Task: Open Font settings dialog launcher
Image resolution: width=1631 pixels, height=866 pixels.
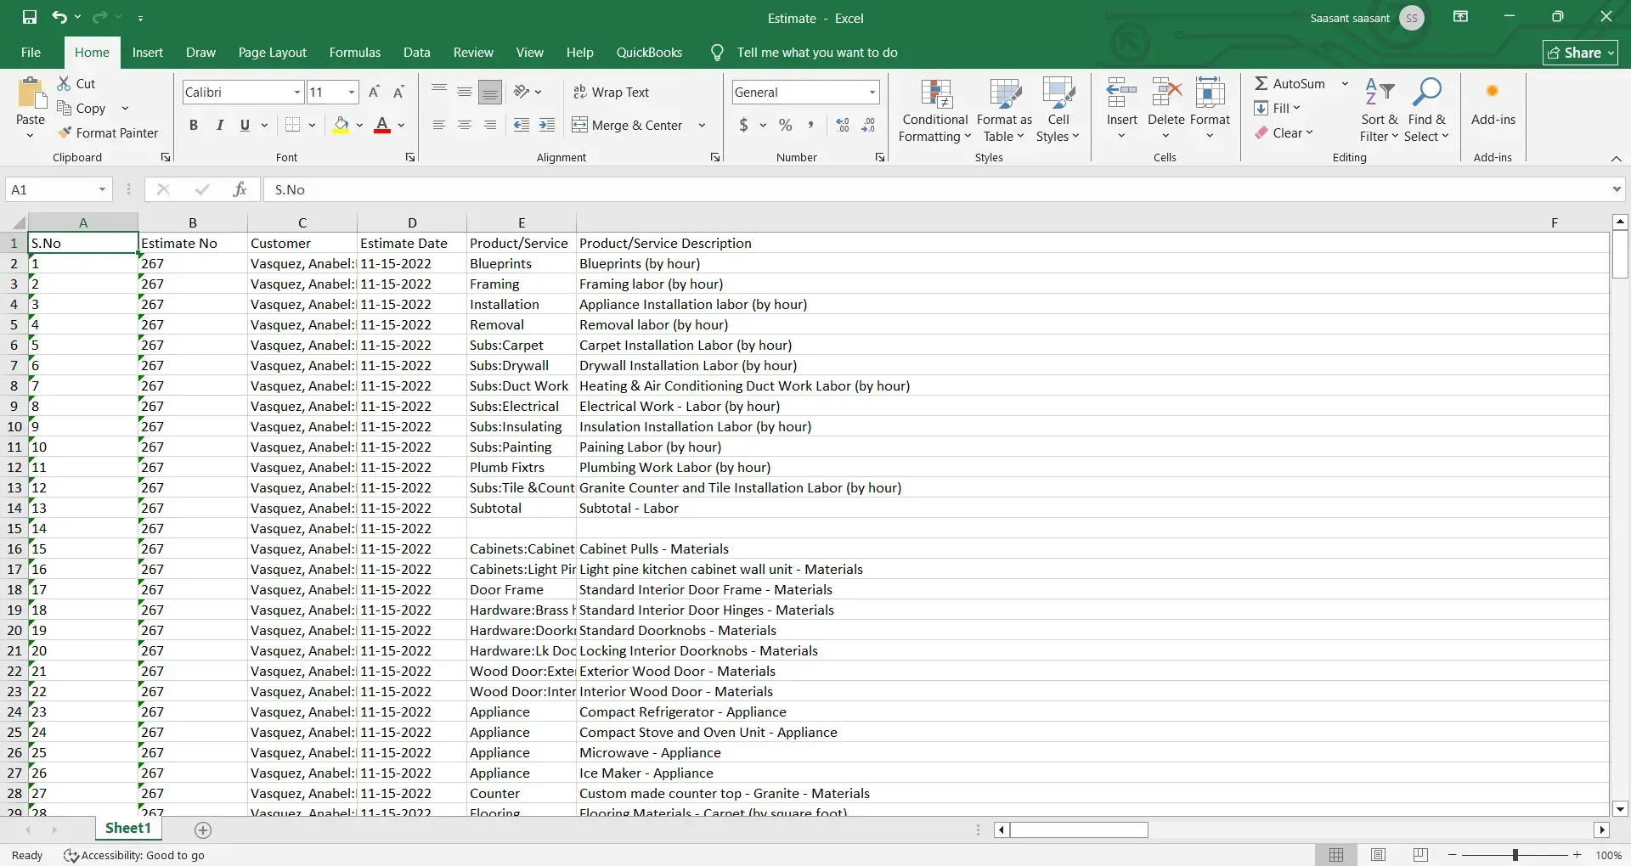Action: (x=410, y=157)
